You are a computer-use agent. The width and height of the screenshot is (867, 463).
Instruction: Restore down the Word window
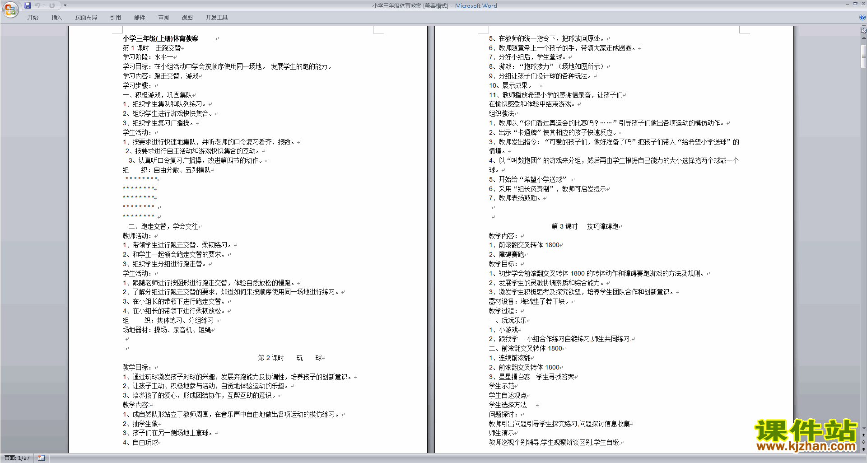click(x=855, y=4)
